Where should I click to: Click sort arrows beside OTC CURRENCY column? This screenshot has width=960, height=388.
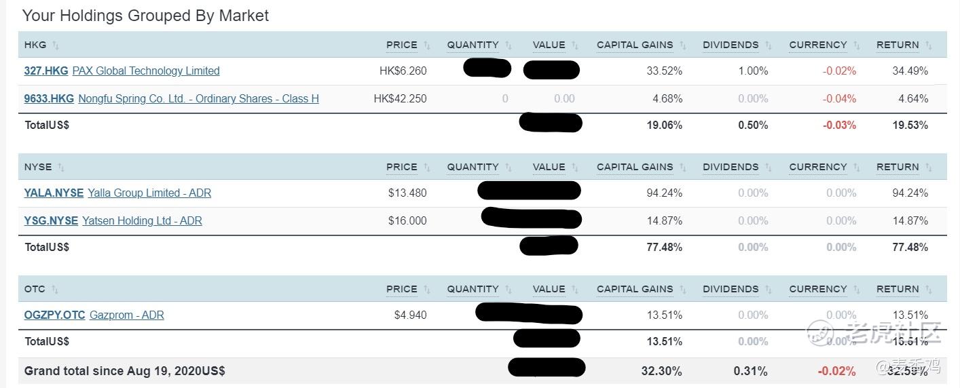click(x=857, y=290)
